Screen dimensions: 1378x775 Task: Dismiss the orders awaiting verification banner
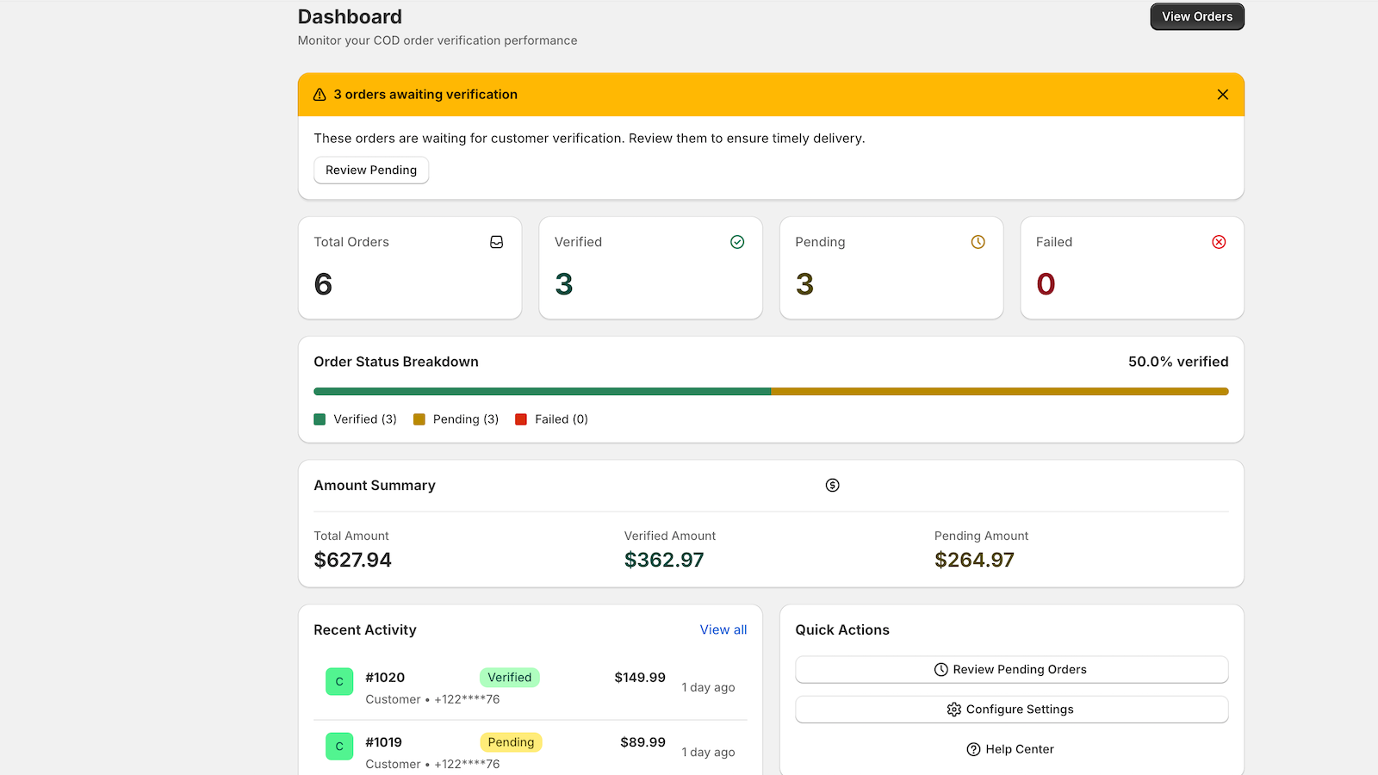click(x=1222, y=95)
